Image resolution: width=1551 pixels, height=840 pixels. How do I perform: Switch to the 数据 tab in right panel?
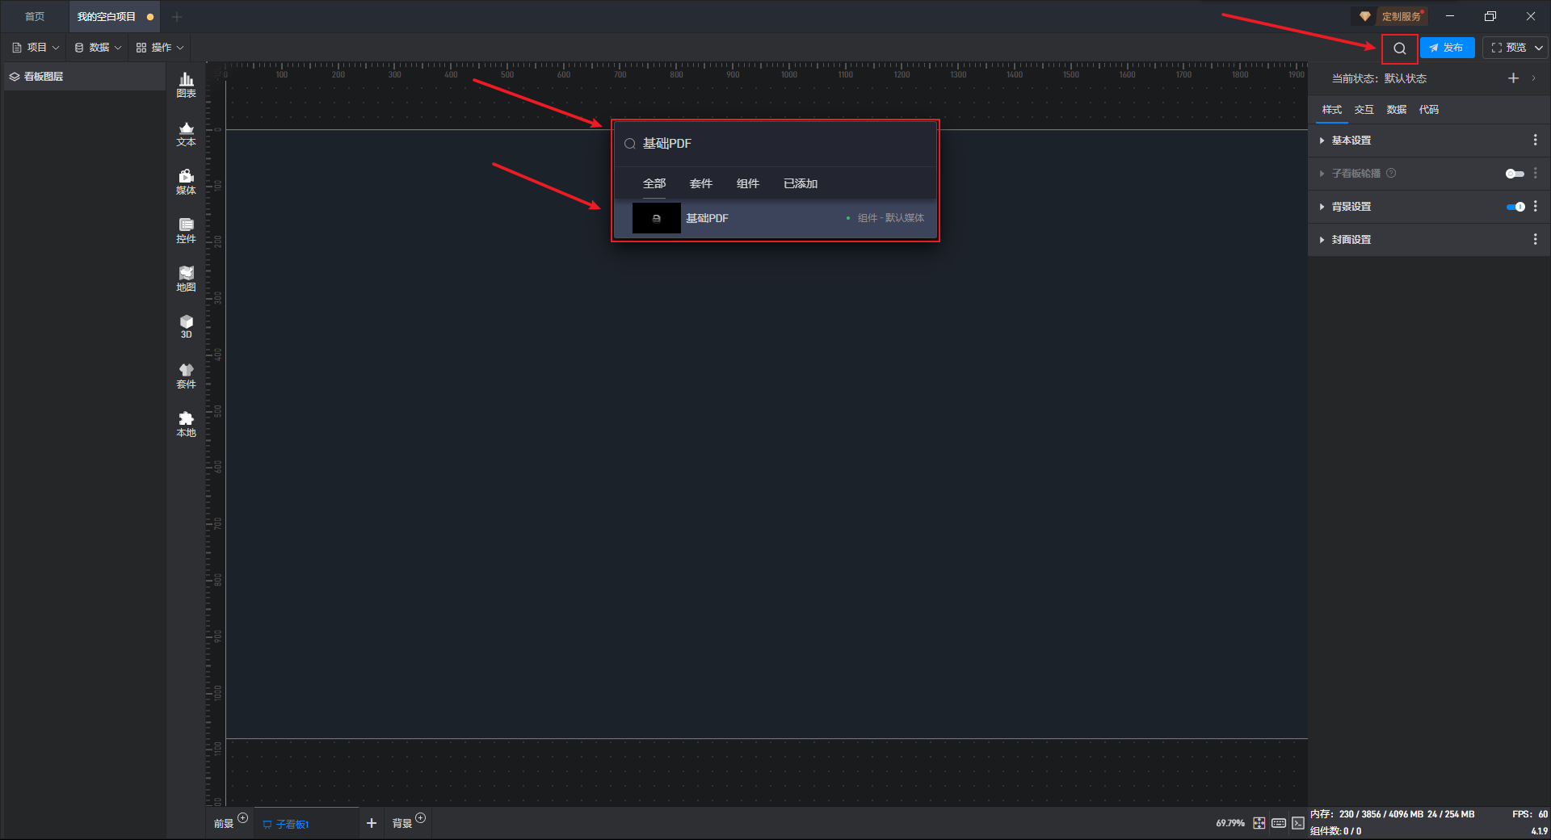(1397, 110)
